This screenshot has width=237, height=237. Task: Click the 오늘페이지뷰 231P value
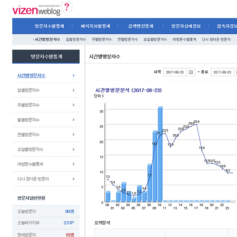click(69, 223)
